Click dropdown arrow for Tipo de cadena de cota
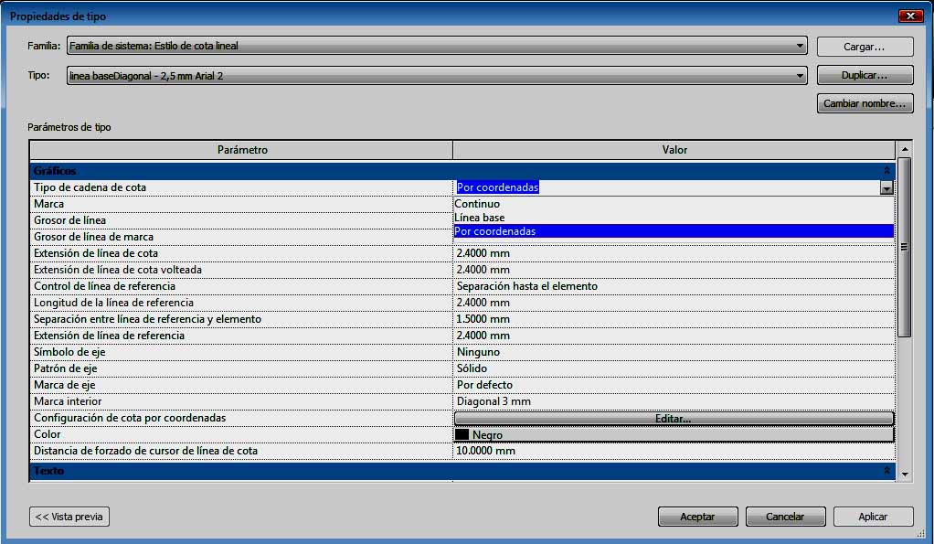 coord(886,187)
